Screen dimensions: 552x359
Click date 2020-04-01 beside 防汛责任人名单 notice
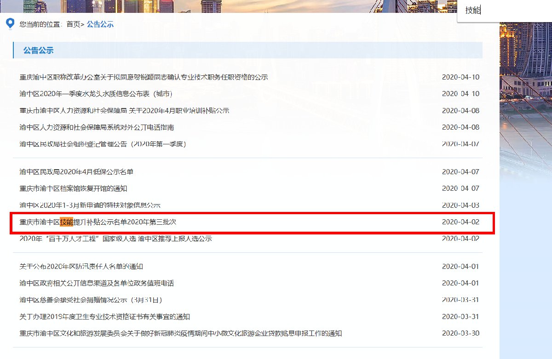pos(460,267)
